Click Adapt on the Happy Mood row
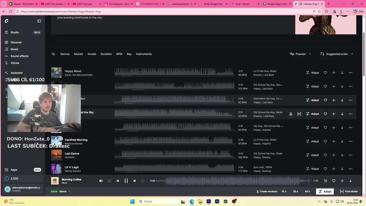This screenshot has width=366, height=206. 313,73
